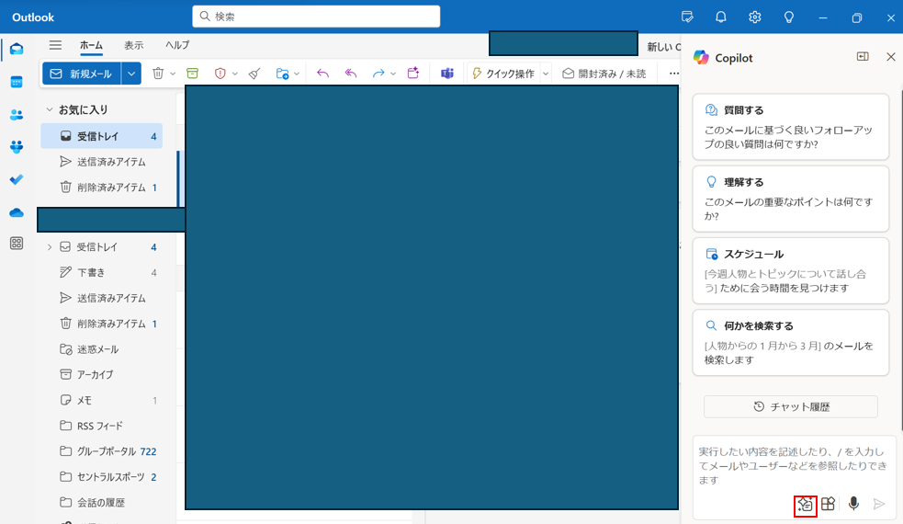Image resolution: width=903 pixels, height=524 pixels.
Task: Switch to the ホーム tab
Action: pos(92,45)
